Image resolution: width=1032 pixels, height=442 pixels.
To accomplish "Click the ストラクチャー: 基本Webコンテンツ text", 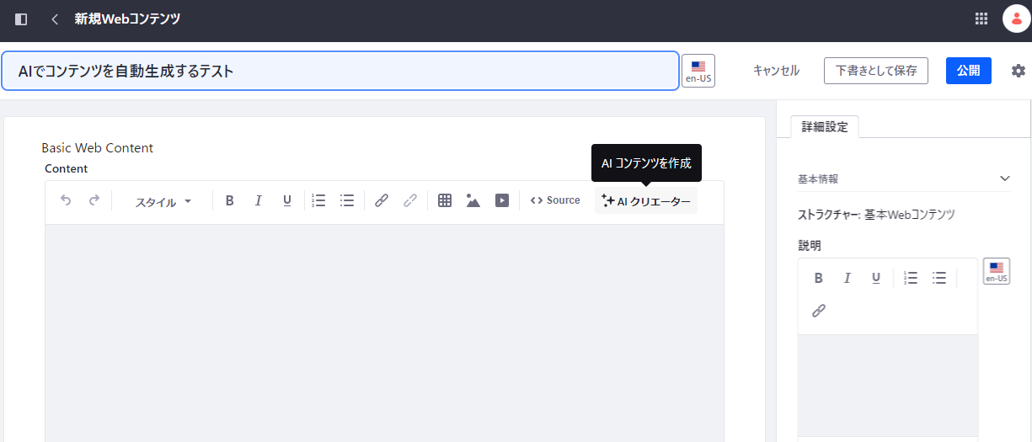I will coord(876,215).
